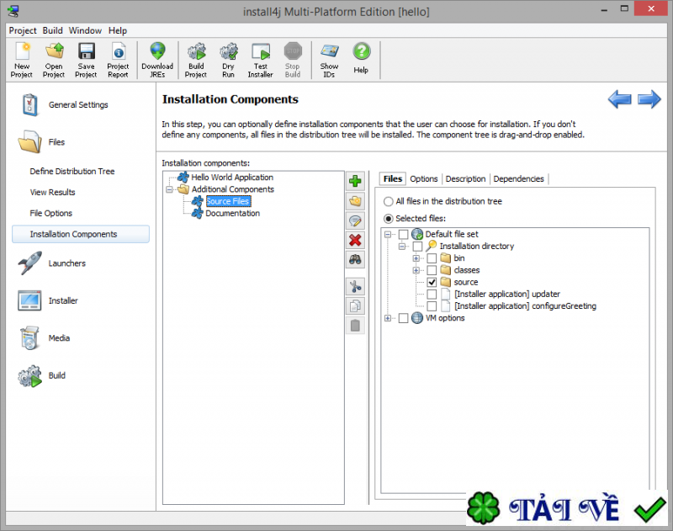Open the Project menu
The image size is (673, 531).
(x=23, y=30)
